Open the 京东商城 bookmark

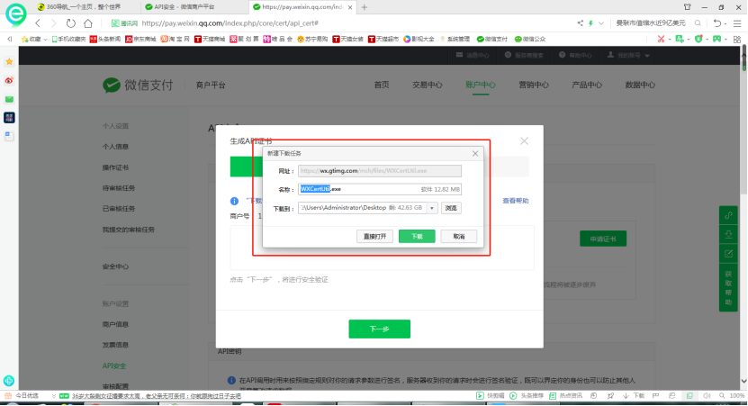click(x=140, y=39)
